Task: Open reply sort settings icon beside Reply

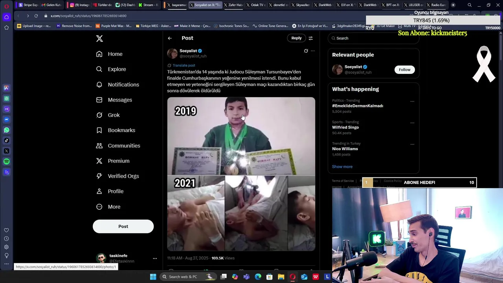Action: tap(310, 38)
